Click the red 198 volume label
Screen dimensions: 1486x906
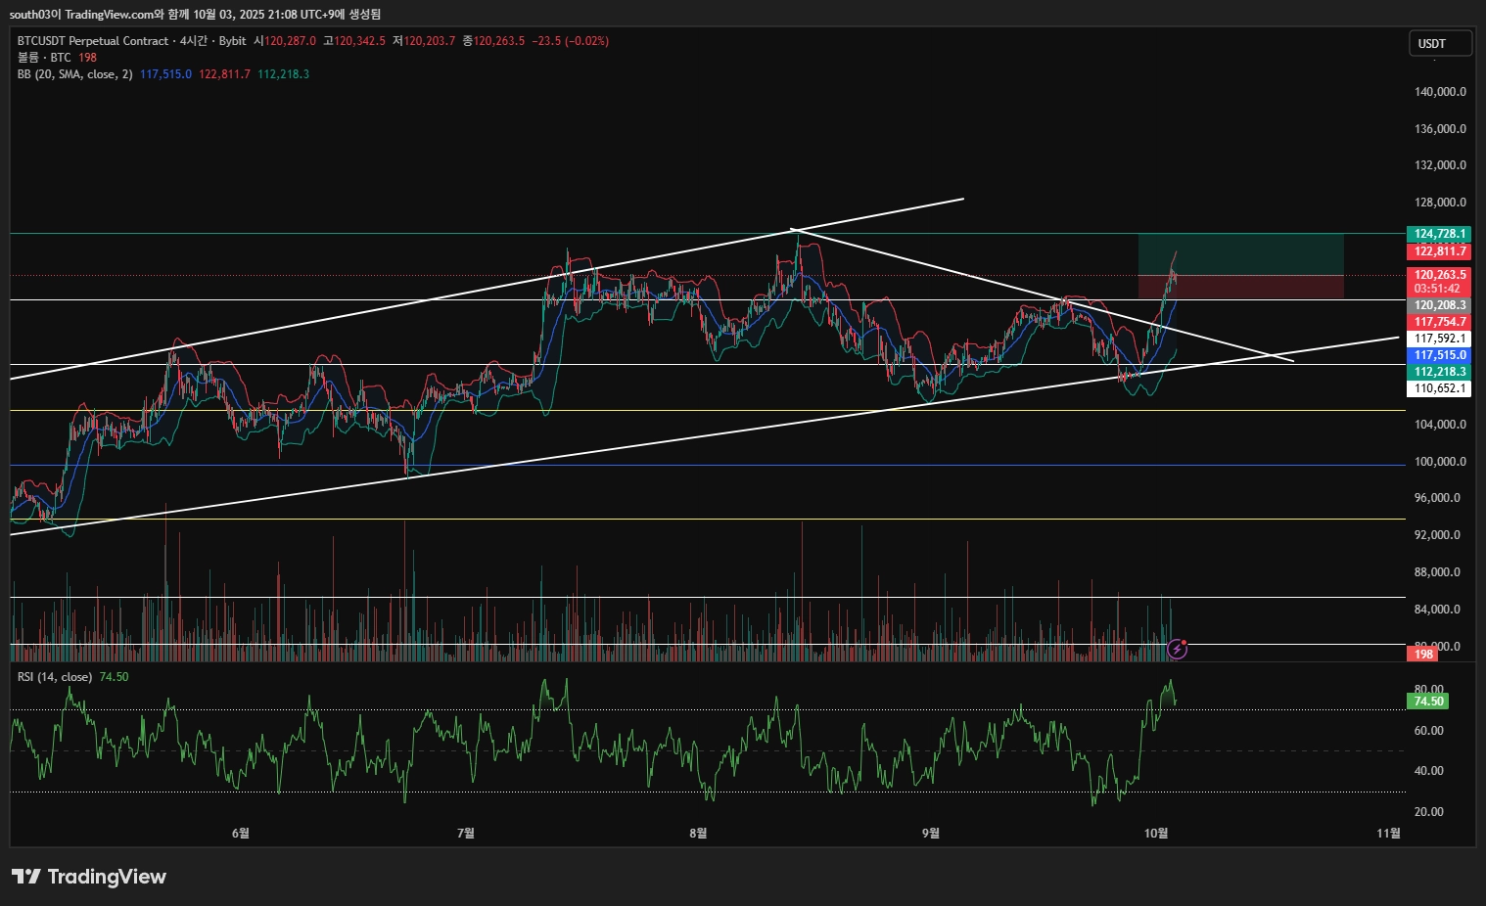pos(1422,655)
